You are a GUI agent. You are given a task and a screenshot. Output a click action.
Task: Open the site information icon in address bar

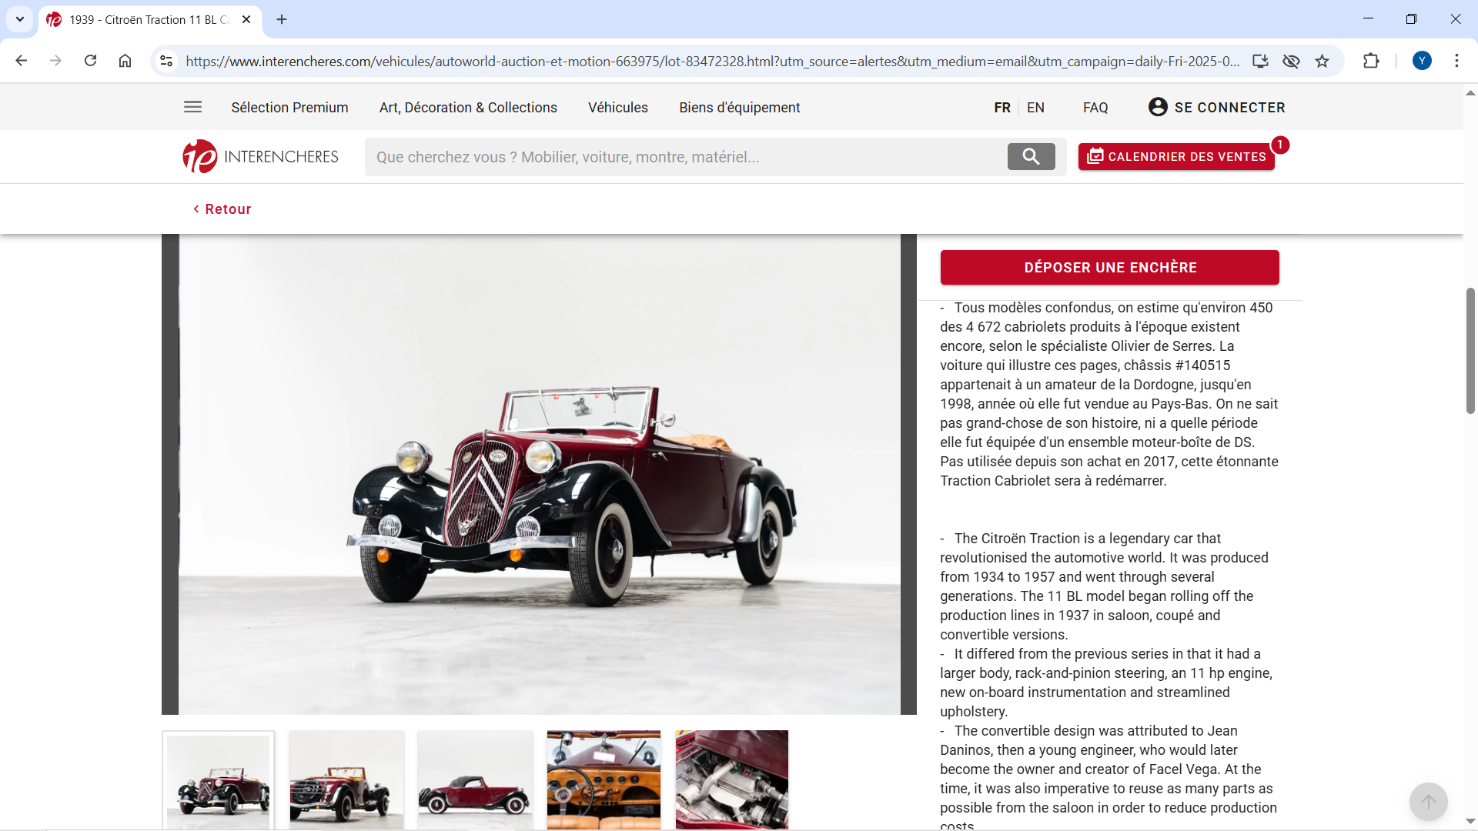(x=166, y=62)
